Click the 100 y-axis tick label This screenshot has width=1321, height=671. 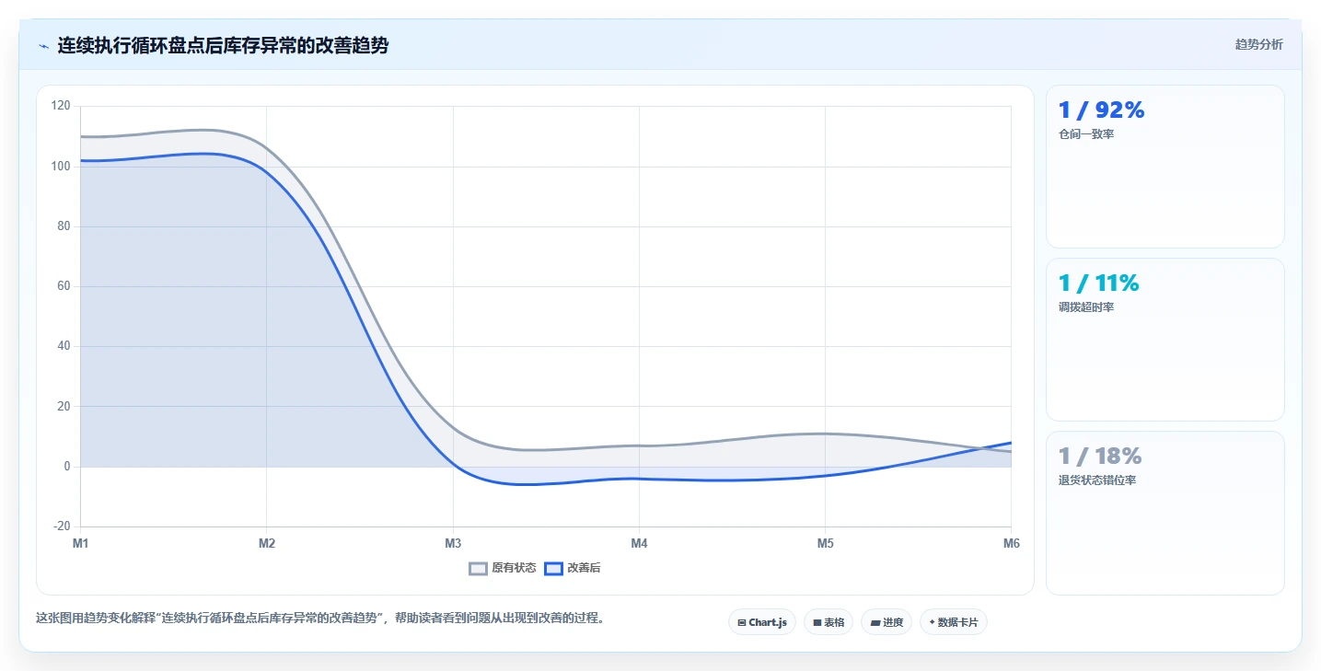pyautogui.click(x=61, y=167)
